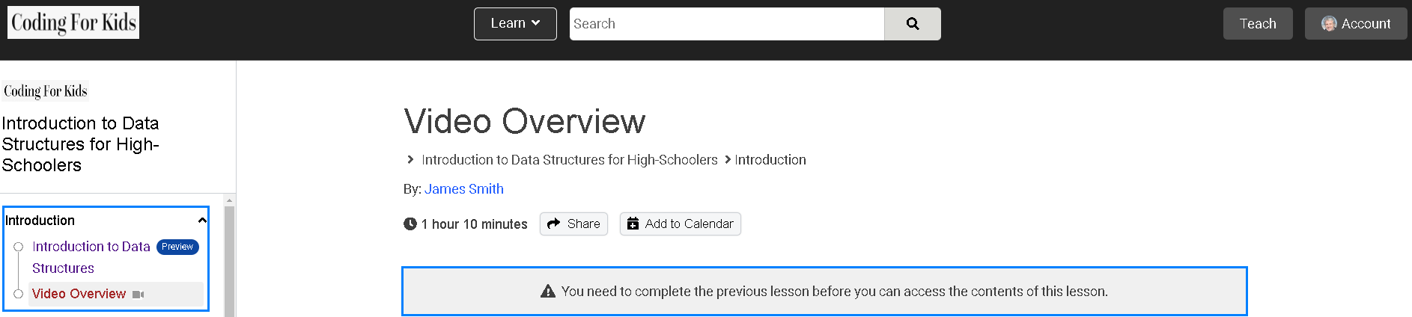Collapse the Introduction section chevron
1412x317 pixels.
pos(202,221)
